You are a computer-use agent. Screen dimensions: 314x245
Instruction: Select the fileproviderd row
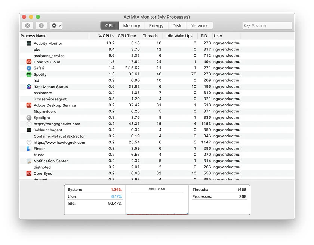click(157, 111)
